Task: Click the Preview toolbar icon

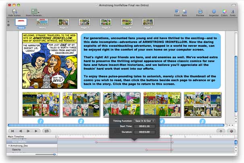Action: [x=200, y=11]
